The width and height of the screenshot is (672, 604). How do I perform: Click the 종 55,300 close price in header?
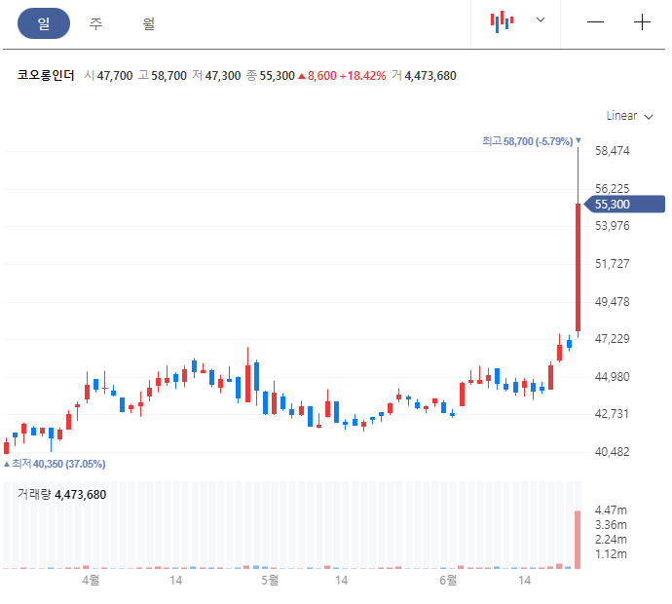click(271, 76)
